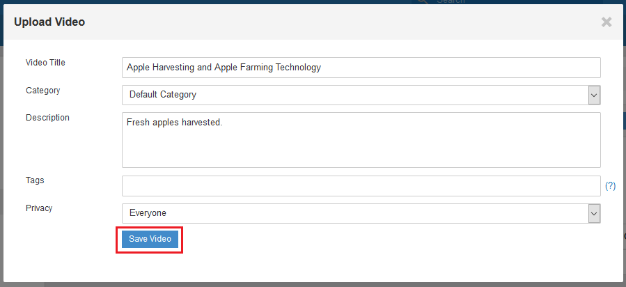Click the Description field label
626x287 pixels.
pos(47,118)
